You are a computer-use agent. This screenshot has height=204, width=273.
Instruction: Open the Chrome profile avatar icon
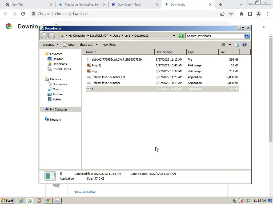coord(259,14)
